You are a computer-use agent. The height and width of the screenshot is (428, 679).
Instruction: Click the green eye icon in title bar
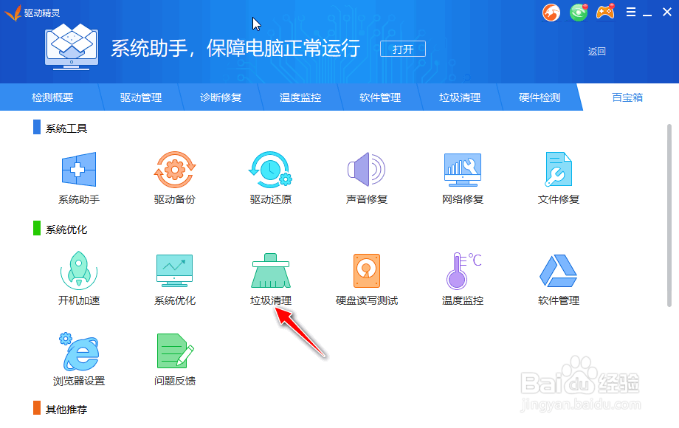coord(579,13)
